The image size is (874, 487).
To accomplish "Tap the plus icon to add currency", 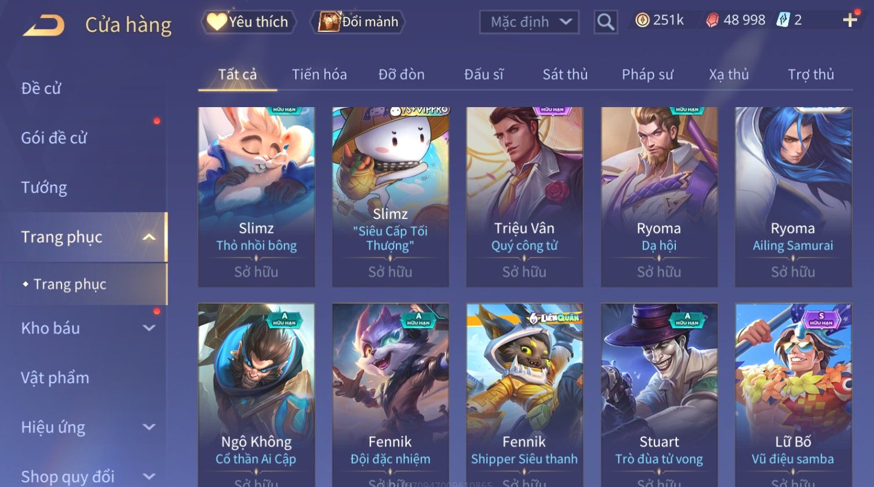I will coord(850,20).
